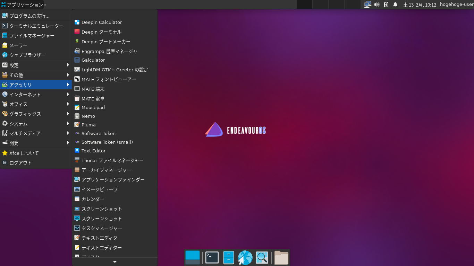The height and width of the screenshot is (266, 474).
Task: Click the Nemo file manager icon
Action: [77, 116]
